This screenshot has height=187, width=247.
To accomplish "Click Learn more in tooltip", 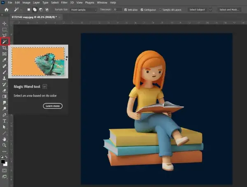I will pyautogui.click(x=53, y=106).
